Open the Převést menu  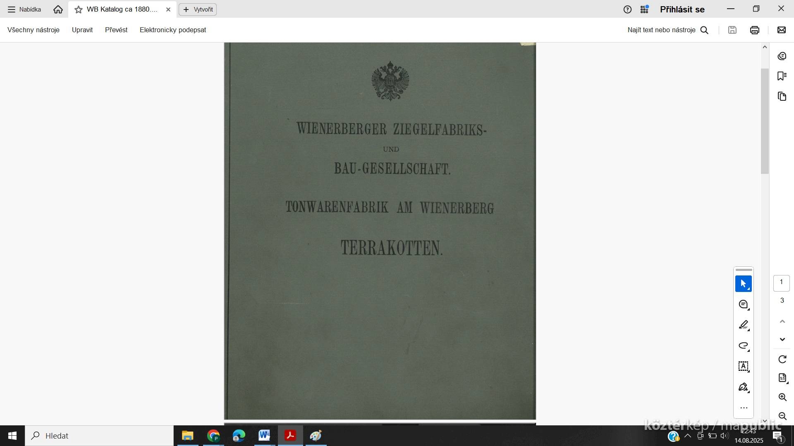[116, 30]
